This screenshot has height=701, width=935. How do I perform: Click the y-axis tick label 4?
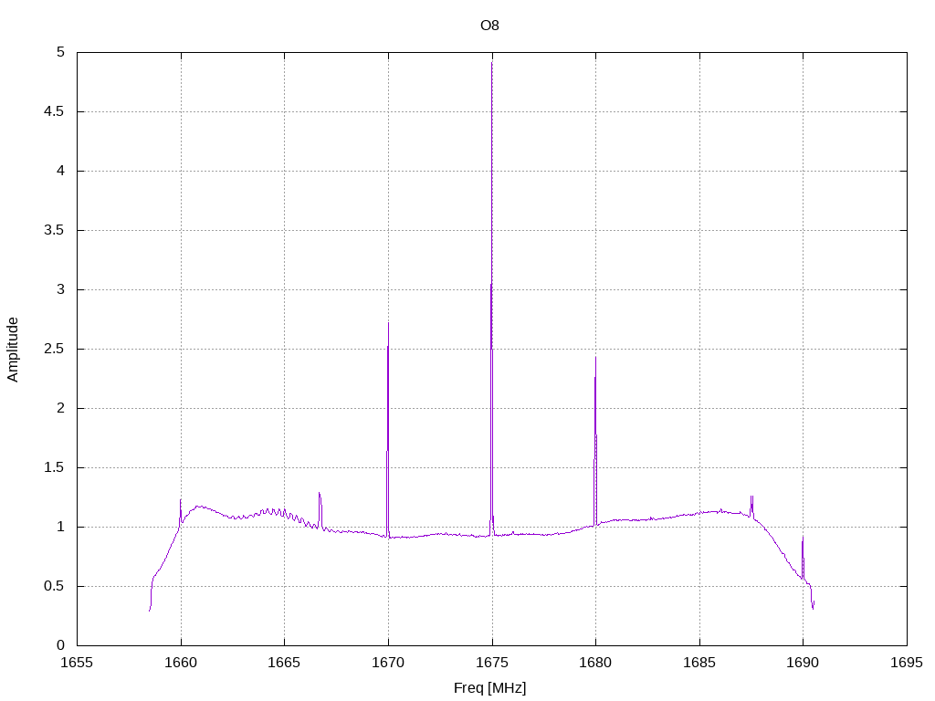61,171
